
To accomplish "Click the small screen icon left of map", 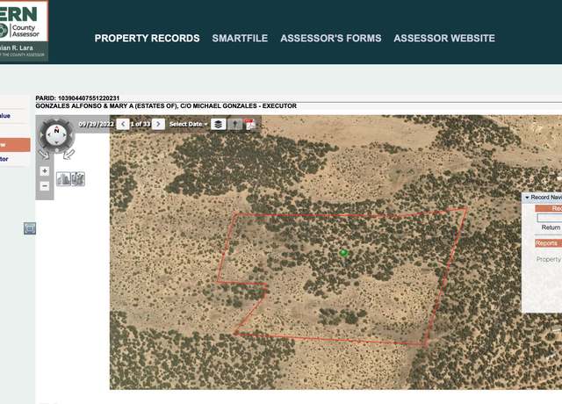I will [30, 228].
